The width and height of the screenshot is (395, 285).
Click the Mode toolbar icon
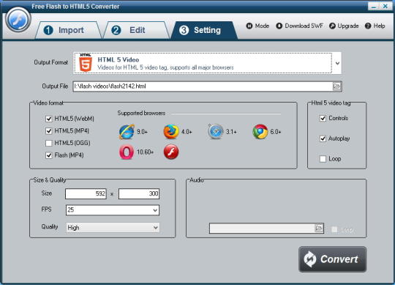click(249, 26)
